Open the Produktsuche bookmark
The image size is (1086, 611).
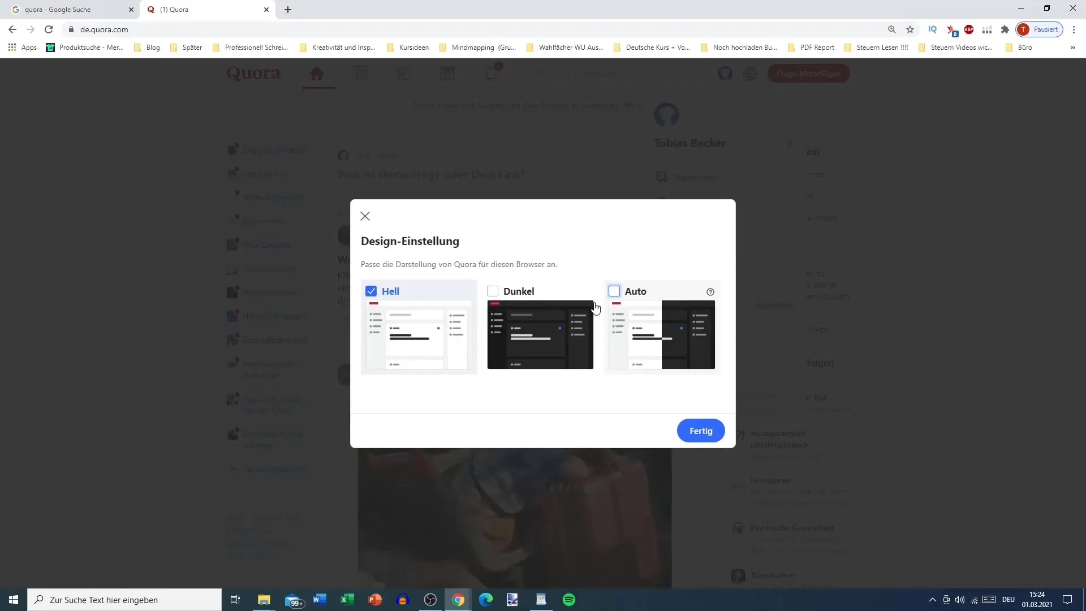[x=85, y=48]
